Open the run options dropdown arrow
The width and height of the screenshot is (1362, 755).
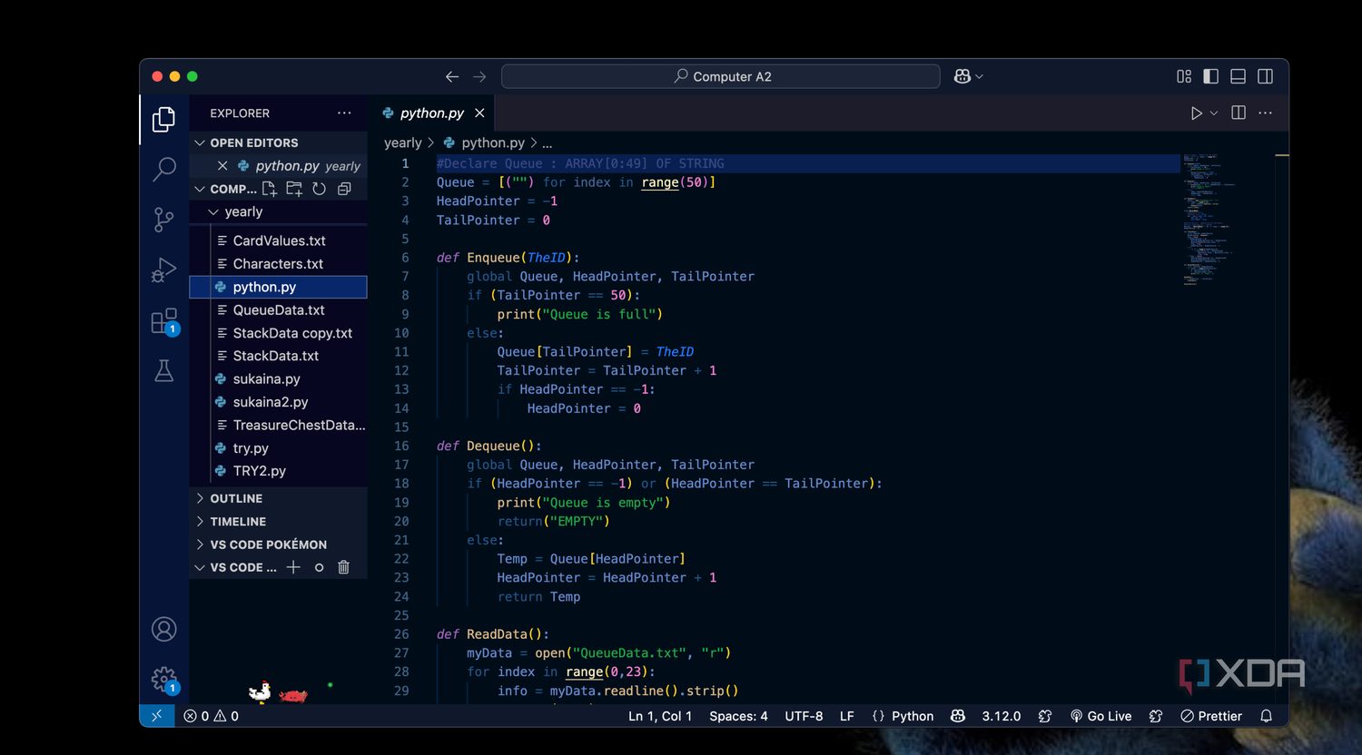[1214, 113]
